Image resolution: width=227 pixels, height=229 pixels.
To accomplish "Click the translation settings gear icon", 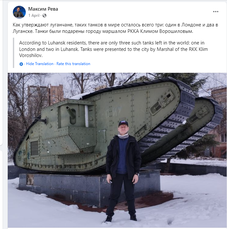I will 21,64.
